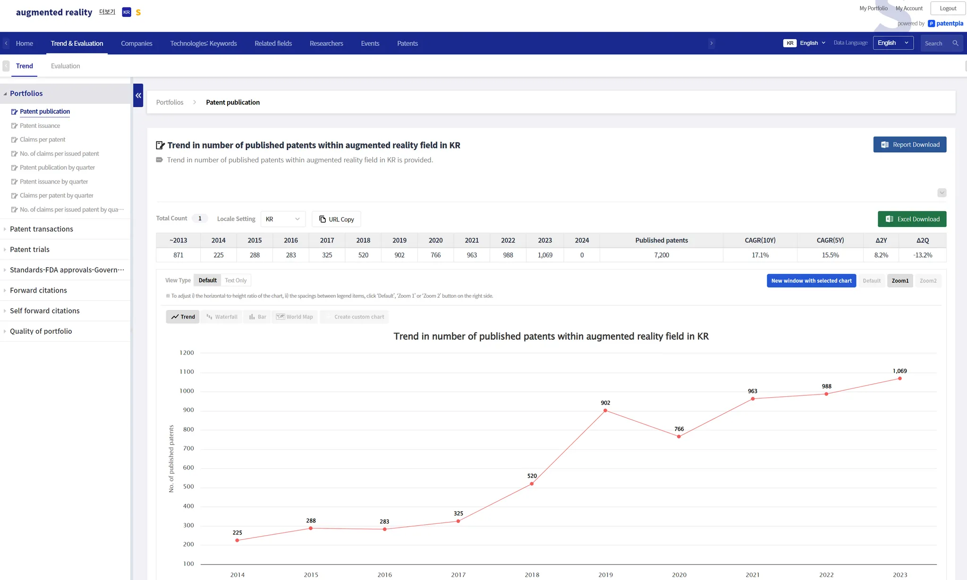Open Patent issuance by quarter item

tap(54, 182)
